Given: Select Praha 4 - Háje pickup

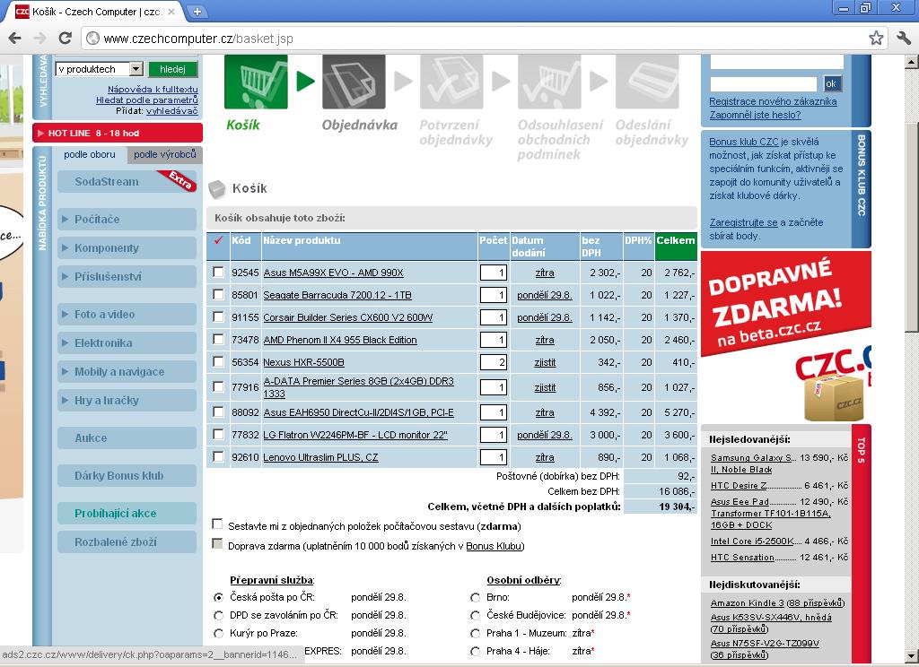Looking at the screenshot, I should 476,651.
